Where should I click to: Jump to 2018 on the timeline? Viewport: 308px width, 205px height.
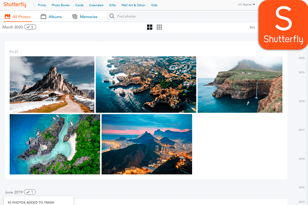tap(302, 101)
